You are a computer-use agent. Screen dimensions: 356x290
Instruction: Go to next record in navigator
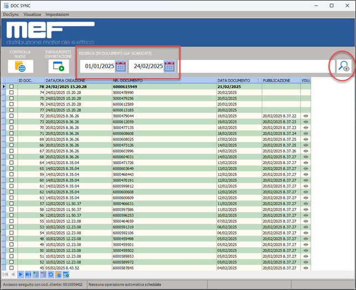[x=20, y=274]
